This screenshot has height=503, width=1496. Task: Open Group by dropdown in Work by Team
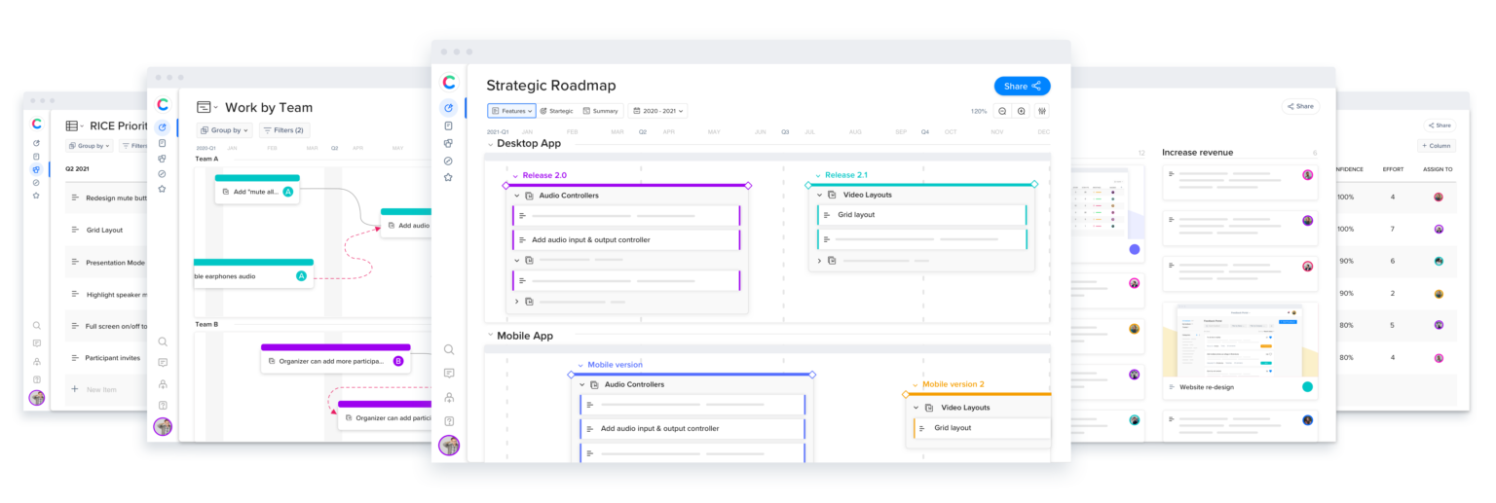[225, 129]
